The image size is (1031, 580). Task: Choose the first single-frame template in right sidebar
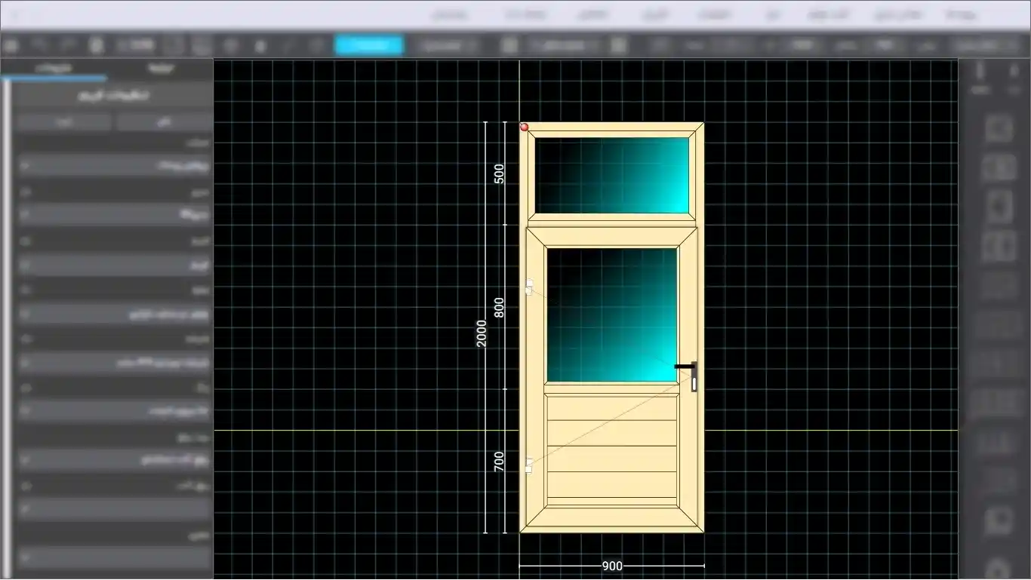[x=999, y=129]
